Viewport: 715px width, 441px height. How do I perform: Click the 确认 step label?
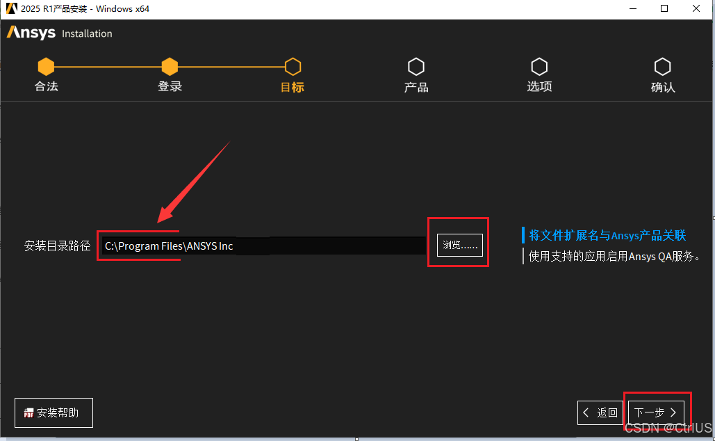(x=663, y=87)
